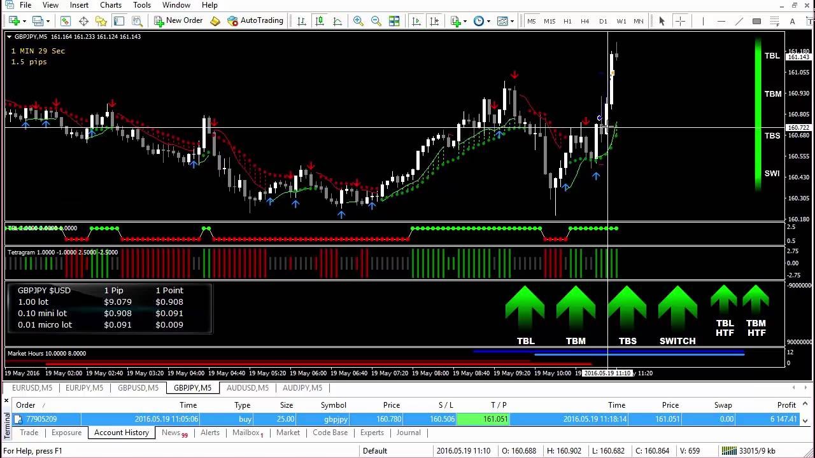Switch to the EURUSD,M5 chart tab

pos(32,388)
